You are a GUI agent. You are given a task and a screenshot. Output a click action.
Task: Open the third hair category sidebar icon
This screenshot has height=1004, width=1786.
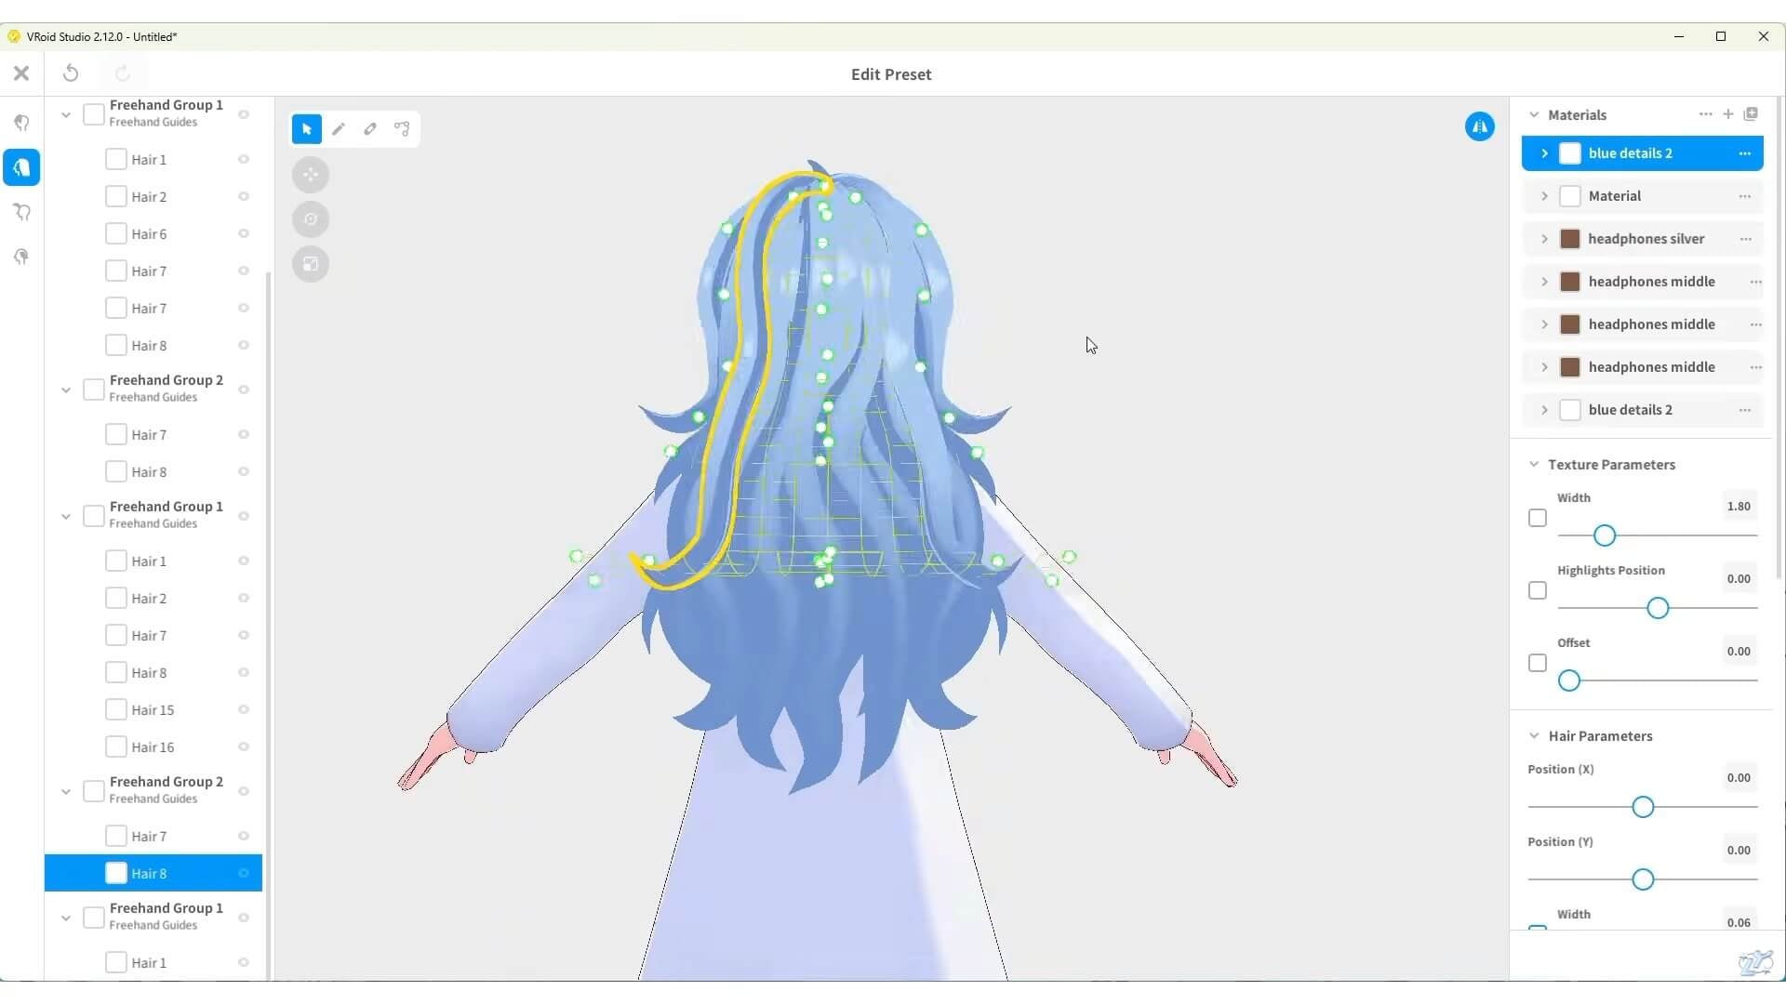click(x=21, y=212)
